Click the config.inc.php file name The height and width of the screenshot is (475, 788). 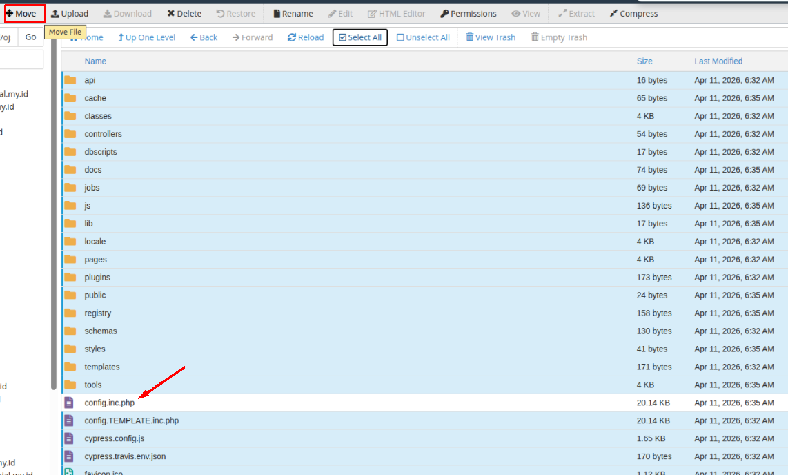tap(110, 403)
